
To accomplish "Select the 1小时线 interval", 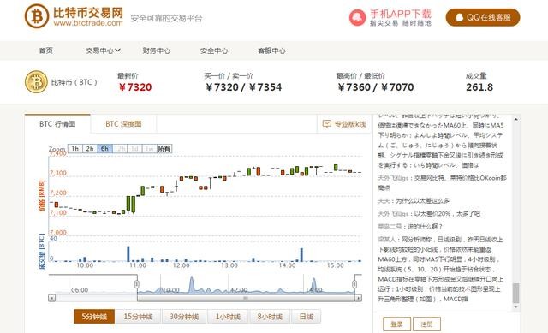I will point(228,317).
